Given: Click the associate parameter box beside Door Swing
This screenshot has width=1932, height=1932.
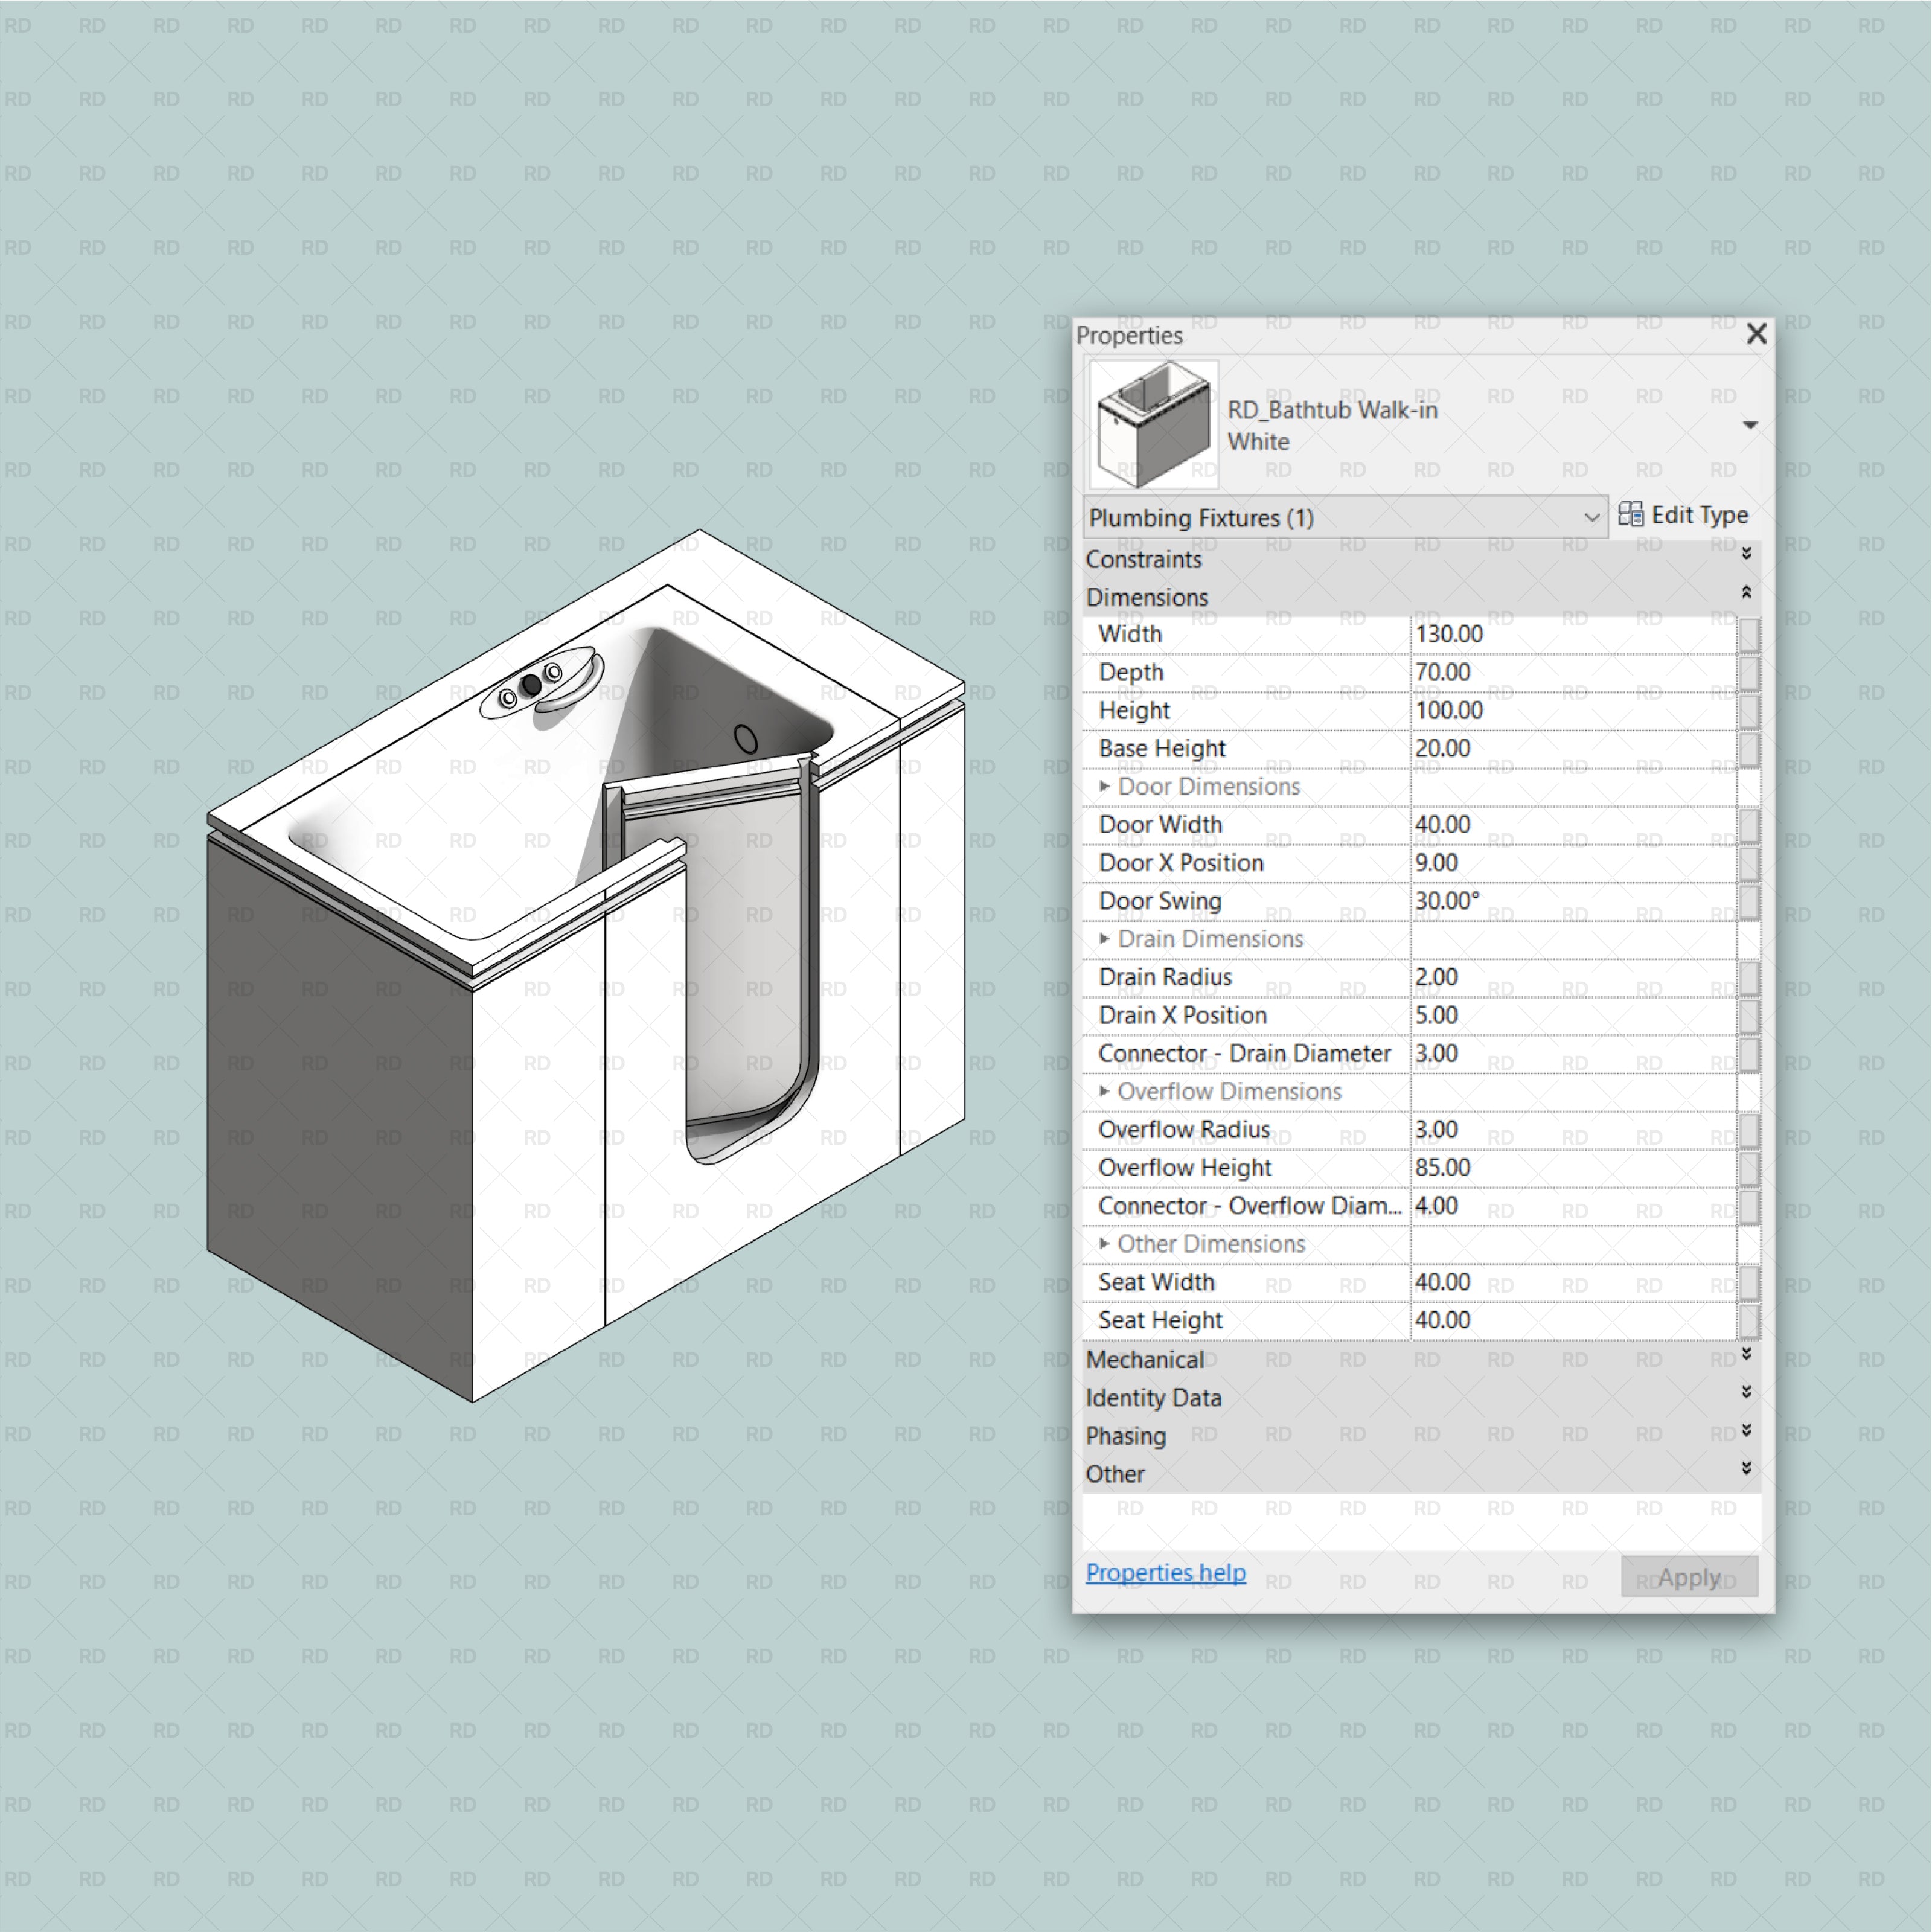Looking at the screenshot, I should [x=1750, y=901].
